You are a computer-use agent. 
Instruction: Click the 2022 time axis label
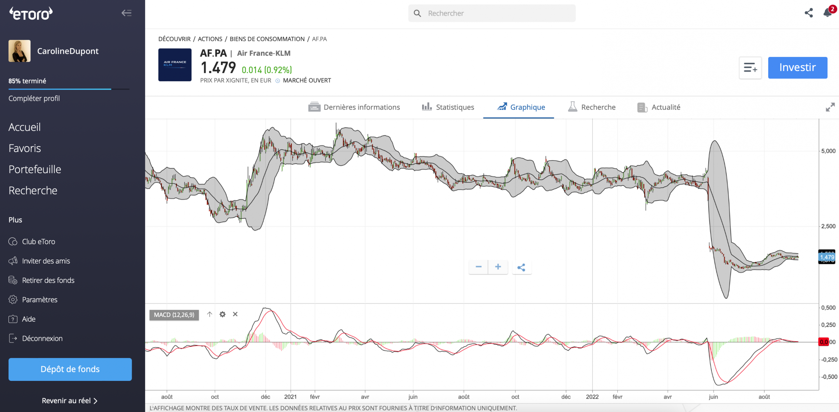point(592,397)
